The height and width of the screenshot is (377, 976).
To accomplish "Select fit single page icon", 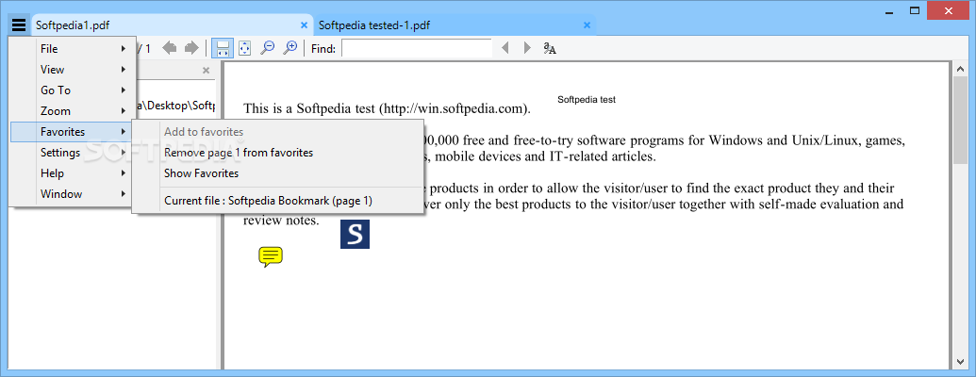I will (244, 48).
